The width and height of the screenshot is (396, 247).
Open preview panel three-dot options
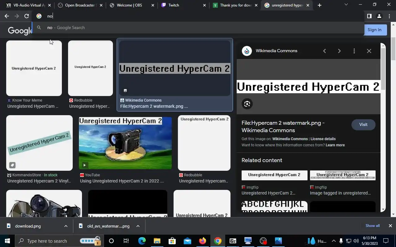(354, 51)
